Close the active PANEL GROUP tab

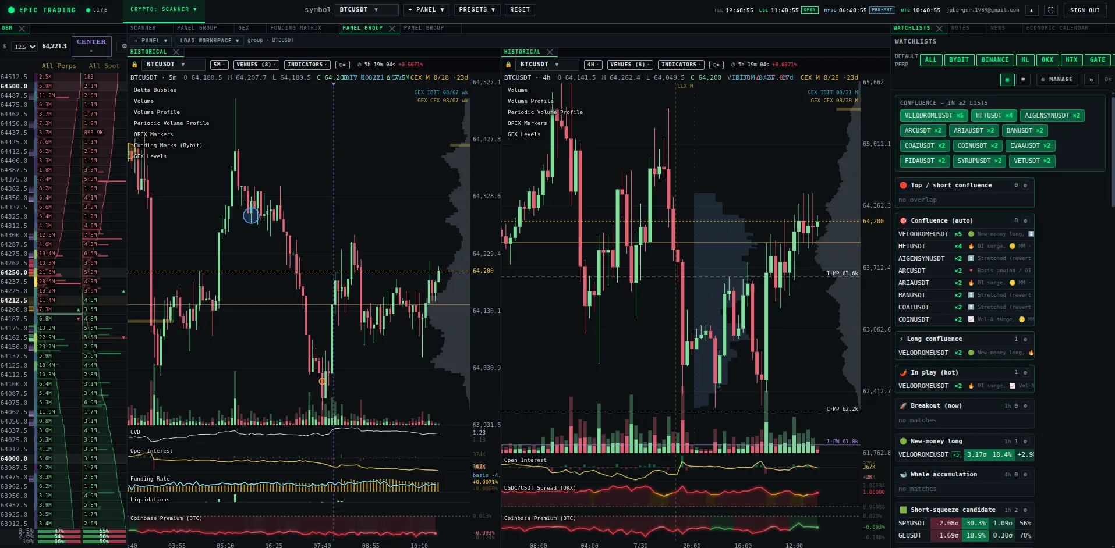(x=392, y=28)
